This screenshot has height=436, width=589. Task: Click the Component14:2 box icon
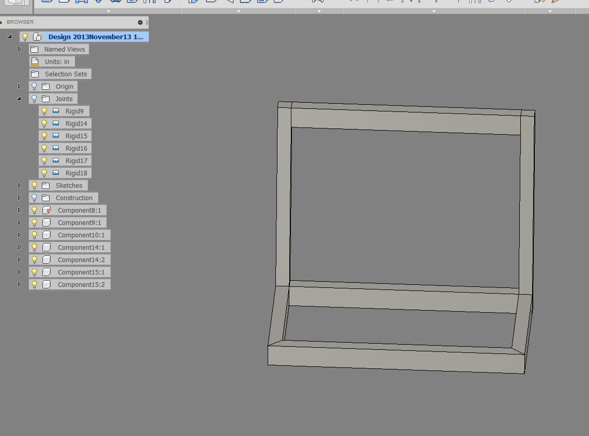click(x=47, y=260)
